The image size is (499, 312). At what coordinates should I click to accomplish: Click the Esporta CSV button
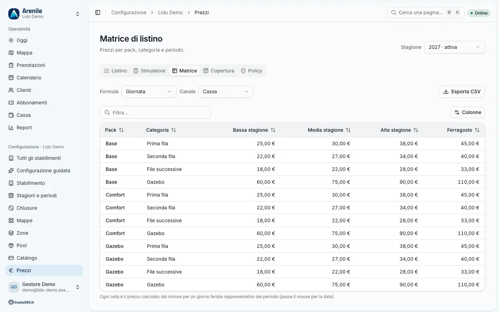tap(462, 92)
